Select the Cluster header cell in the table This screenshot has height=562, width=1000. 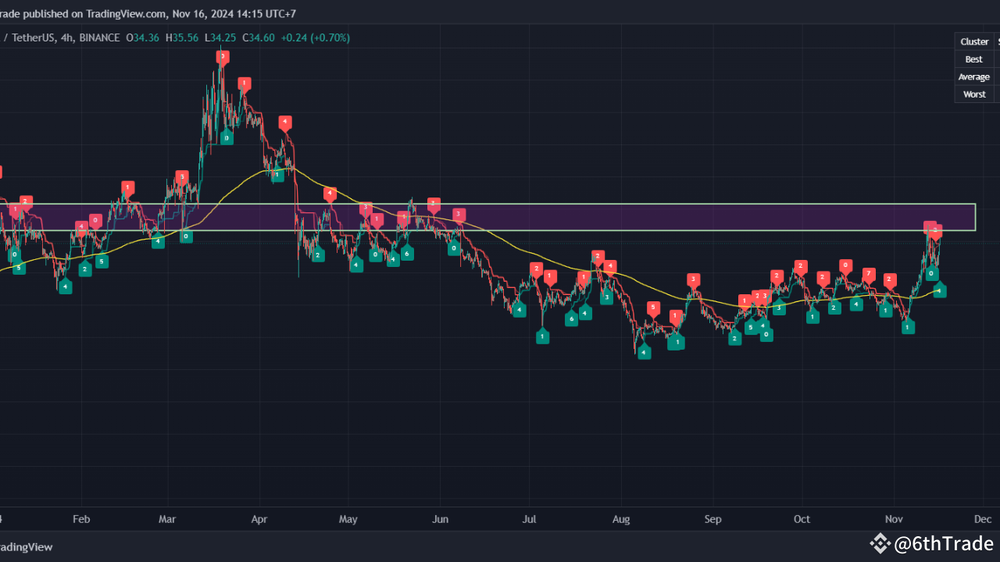click(974, 41)
